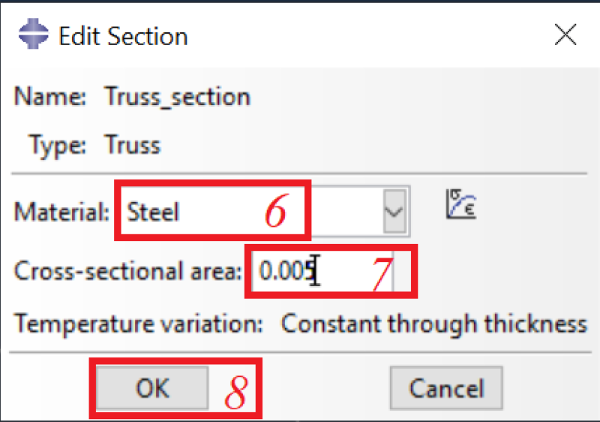Click the red number 7 annotation
Screen dimensions: 600x422
point(382,273)
